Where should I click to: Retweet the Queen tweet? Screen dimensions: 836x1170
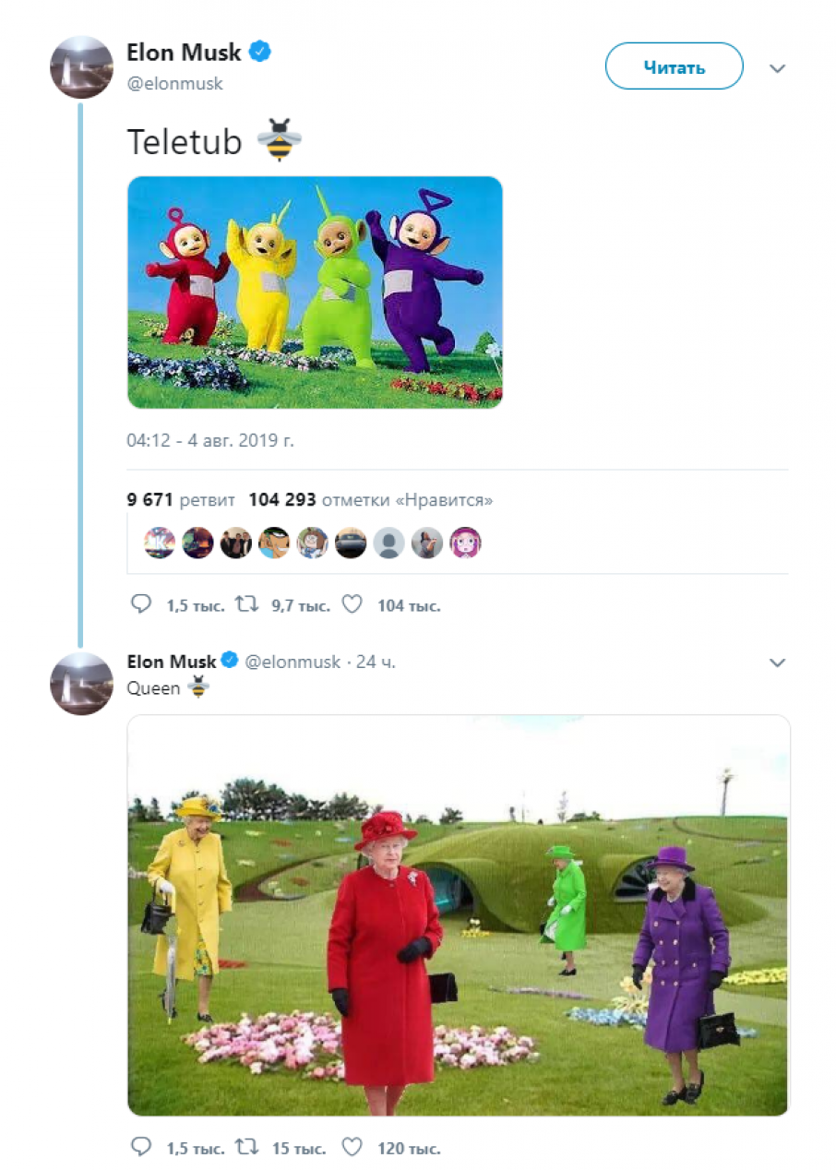(246, 1147)
